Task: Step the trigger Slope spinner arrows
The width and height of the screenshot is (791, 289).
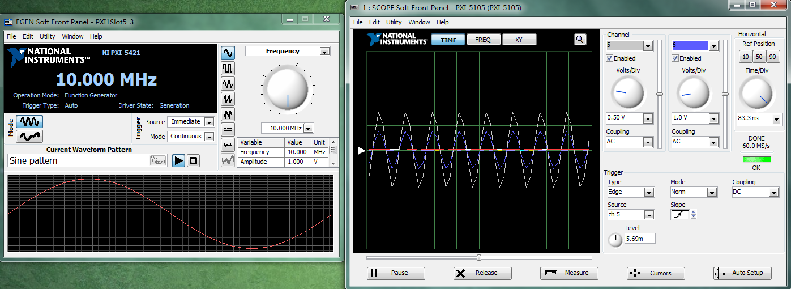Action: coord(694,215)
